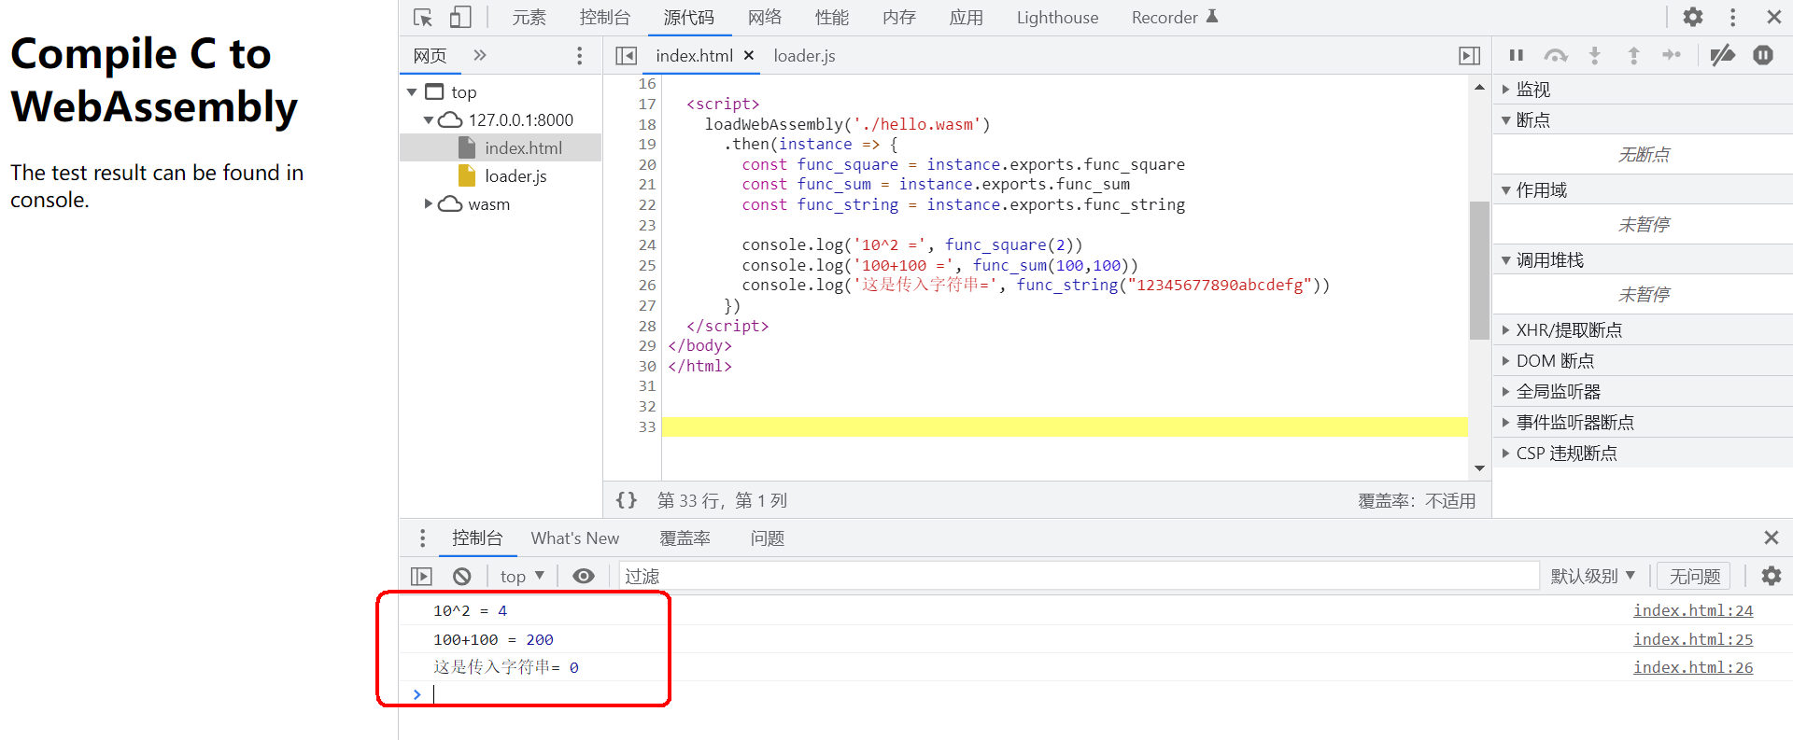The height and width of the screenshot is (740, 1793).
Task: Follow the index.html:26 source link
Action: [x=1693, y=667]
